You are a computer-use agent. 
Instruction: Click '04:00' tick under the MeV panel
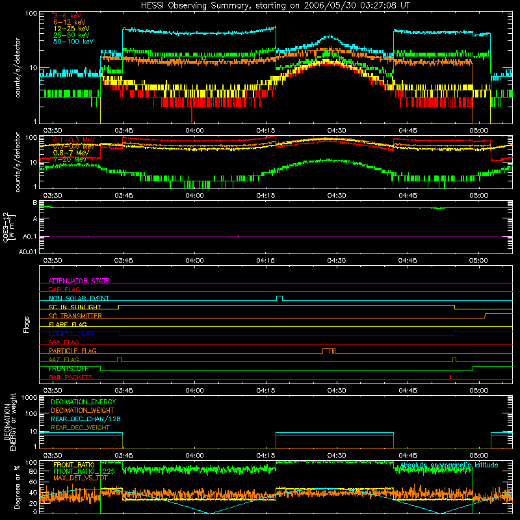tap(194, 195)
